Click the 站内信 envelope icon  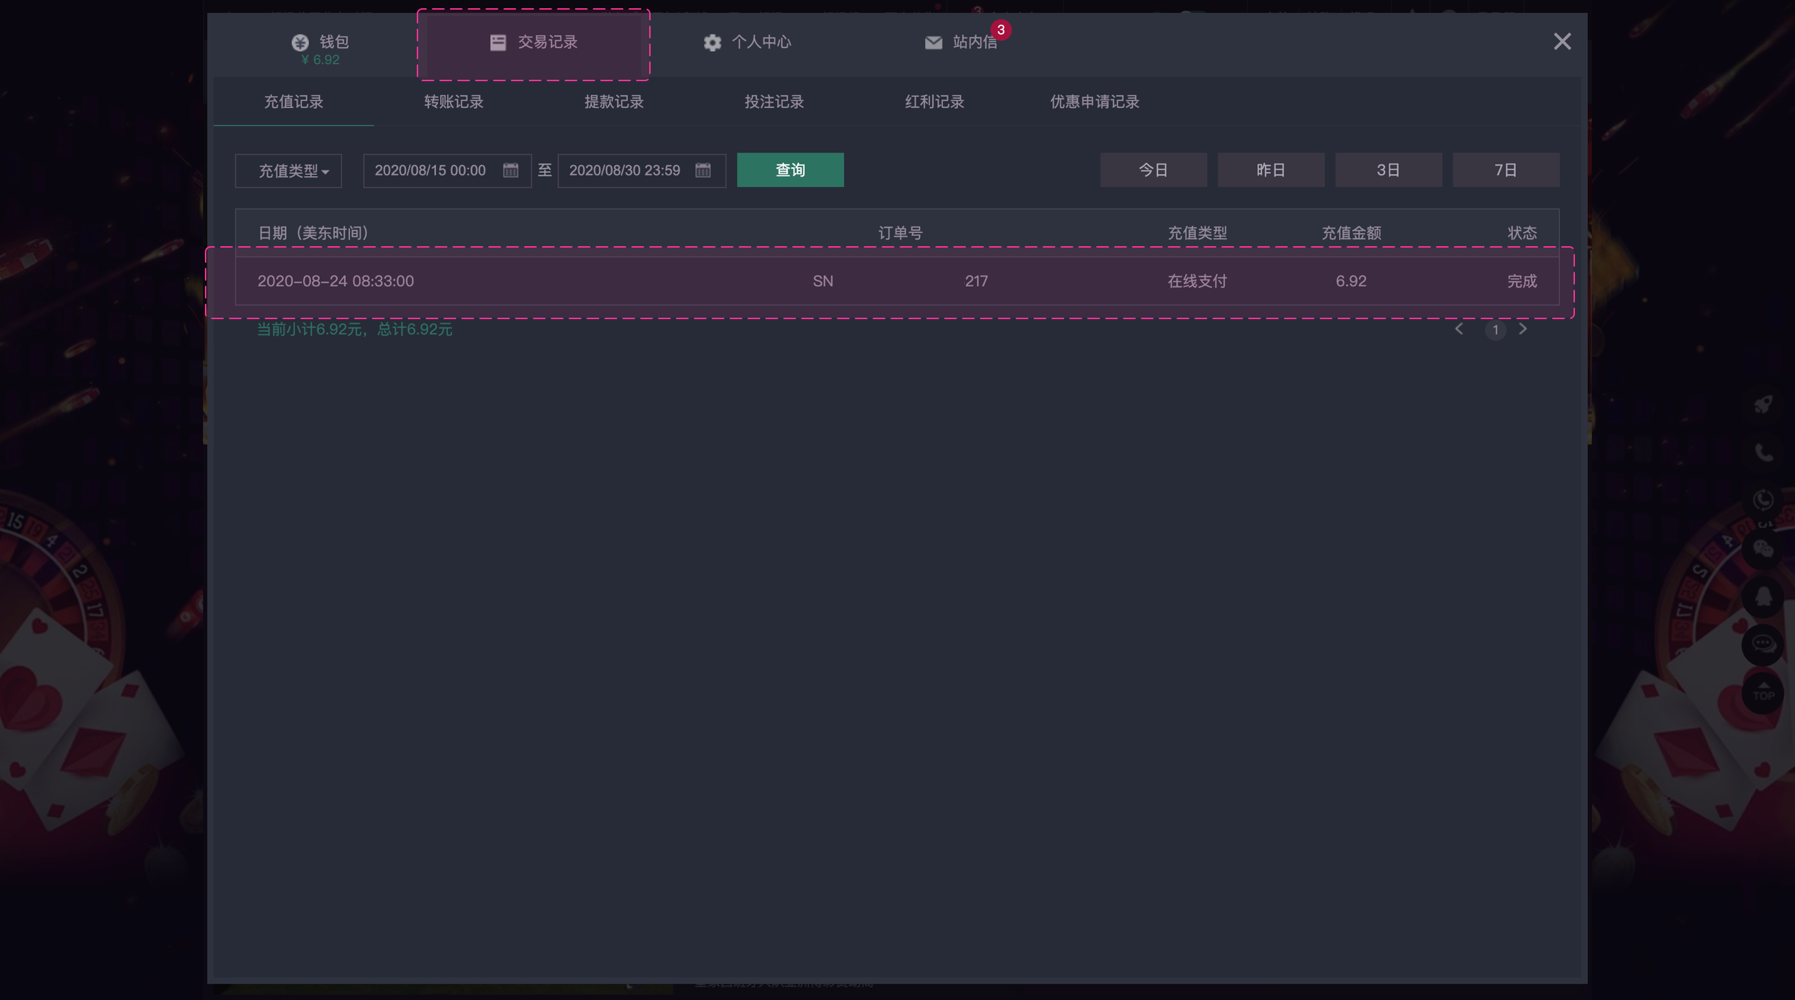933,43
